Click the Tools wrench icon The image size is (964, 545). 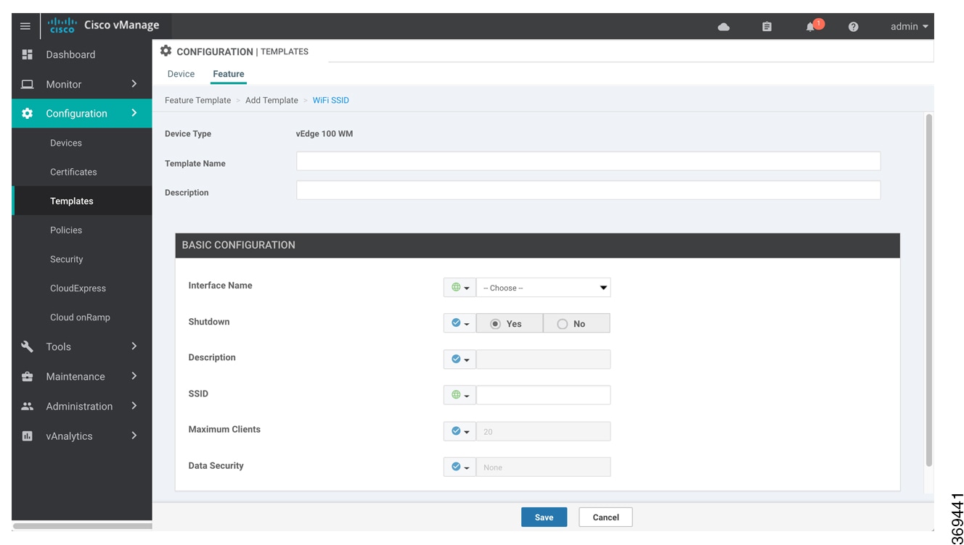click(x=28, y=346)
